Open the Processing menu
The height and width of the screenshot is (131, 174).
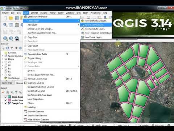(95, 13)
